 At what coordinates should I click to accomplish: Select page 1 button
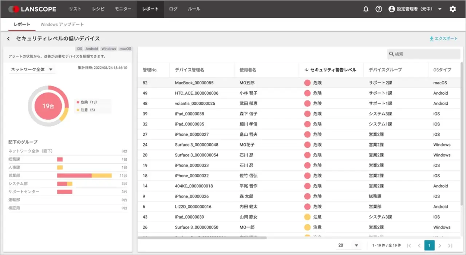pos(429,246)
